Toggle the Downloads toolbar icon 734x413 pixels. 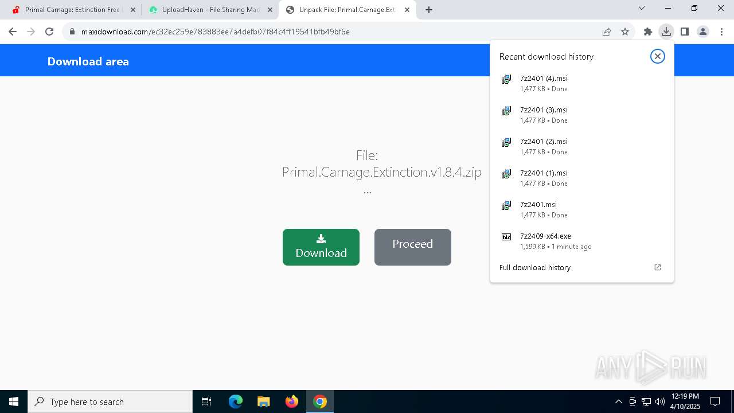click(666, 32)
